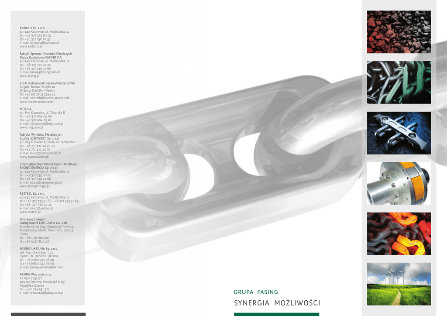The image size is (447, 316).
Task: Click the flight bar scraper on blue background
Action: click(399, 133)
